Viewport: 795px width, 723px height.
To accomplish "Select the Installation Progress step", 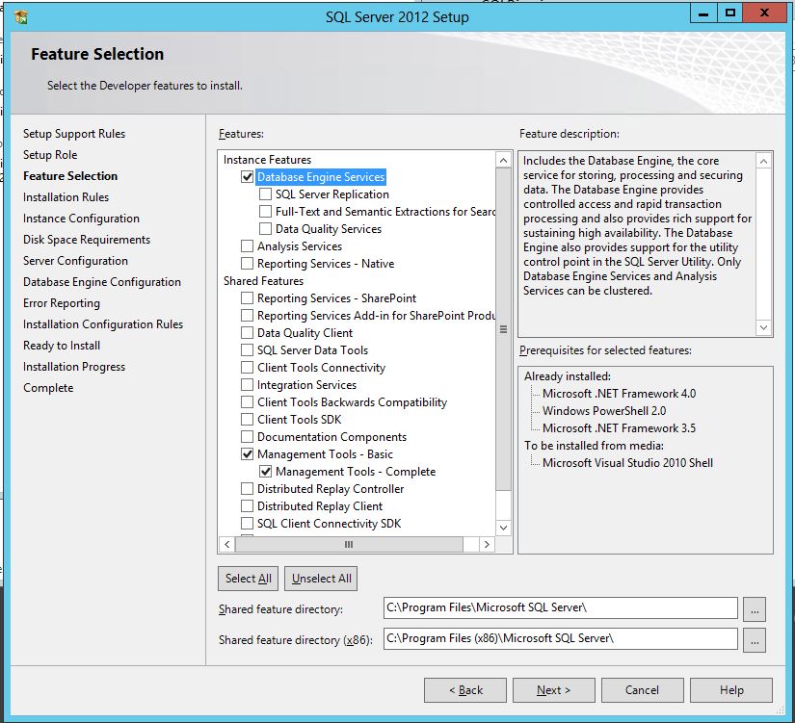I will [x=74, y=367].
